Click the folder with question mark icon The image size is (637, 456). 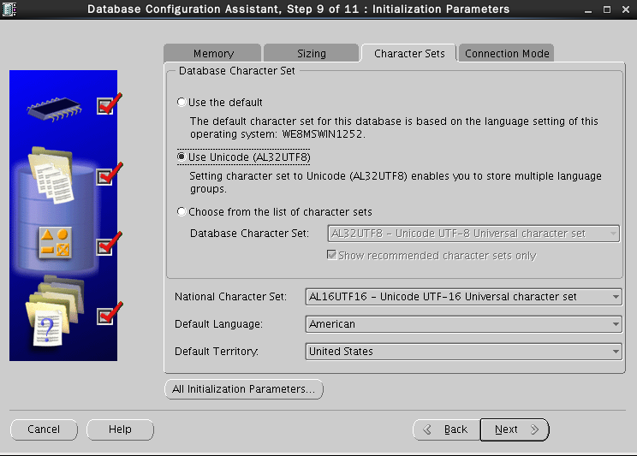point(51,316)
